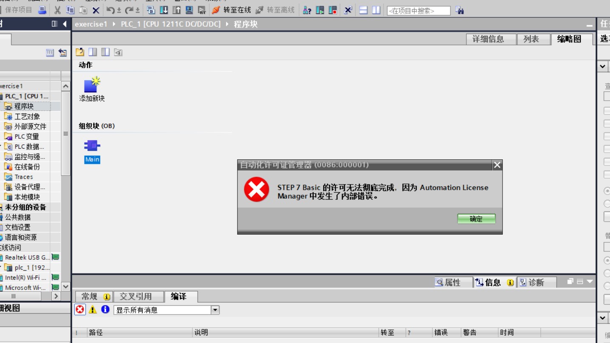Screen dimensions: 610x343
Task: Click the cut scissors icon in toolbar
Action: point(57,10)
